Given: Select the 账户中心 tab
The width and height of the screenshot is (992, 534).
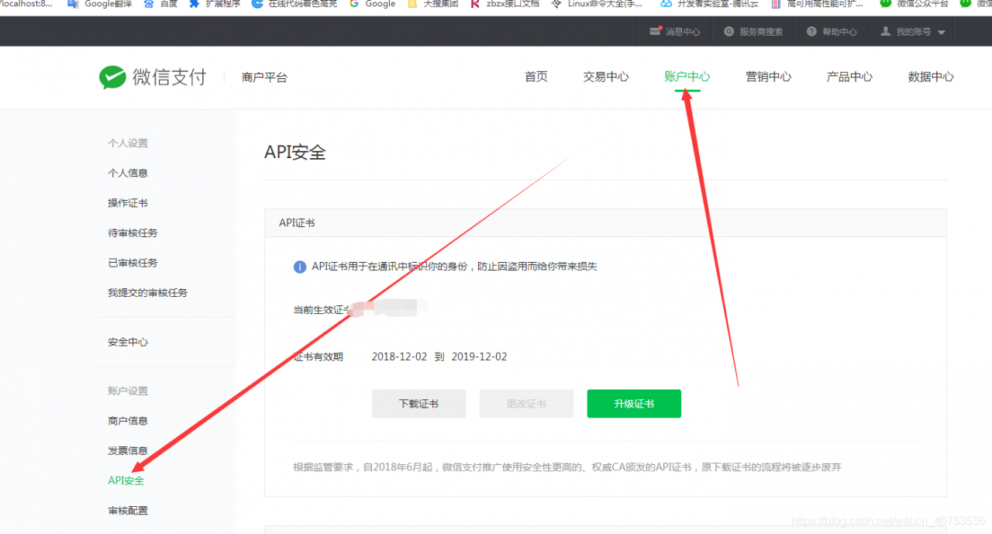Looking at the screenshot, I should pyautogui.click(x=687, y=77).
